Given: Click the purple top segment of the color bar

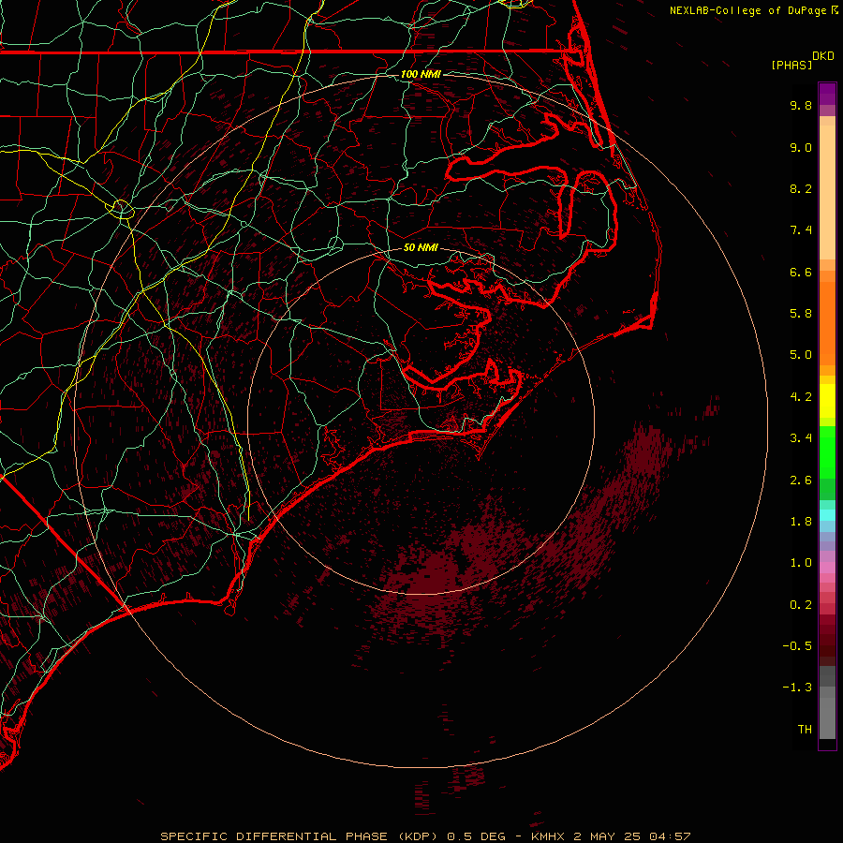Looking at the screenshot, I should 827,94.
